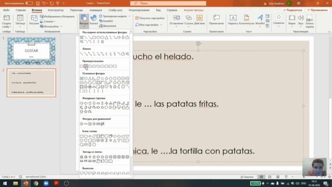Image resolution: width=332 pixels, height=187 pixels.
Task: Click the Диаграмма (Chart) button
Action: click(107, 26)
